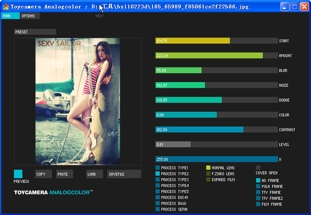Adjust the START slider bar
Image resolution: width=311 pixels, height=215 pixels.
point(217,41)
